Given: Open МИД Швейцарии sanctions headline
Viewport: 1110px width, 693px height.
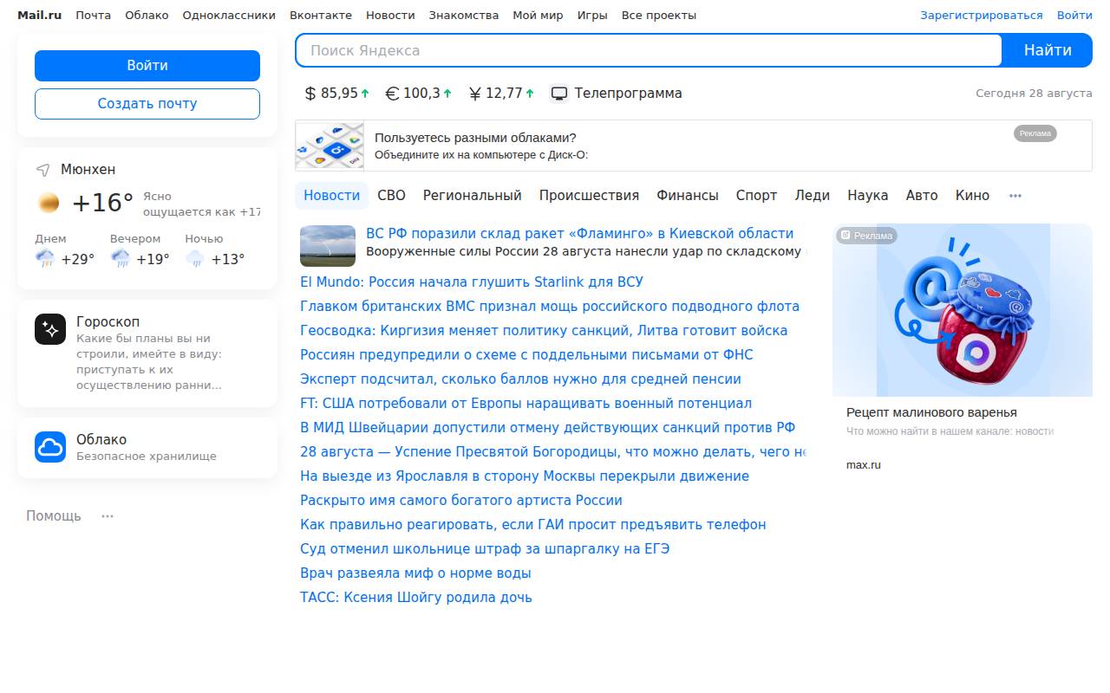Looking at the screenshot, I should [547, 428].
